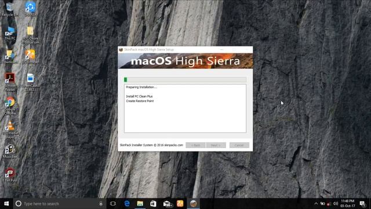Viewport: 371px width, 209px height.
Task: Click the macOS High Sierra banner image
Action: click(185, 61)
